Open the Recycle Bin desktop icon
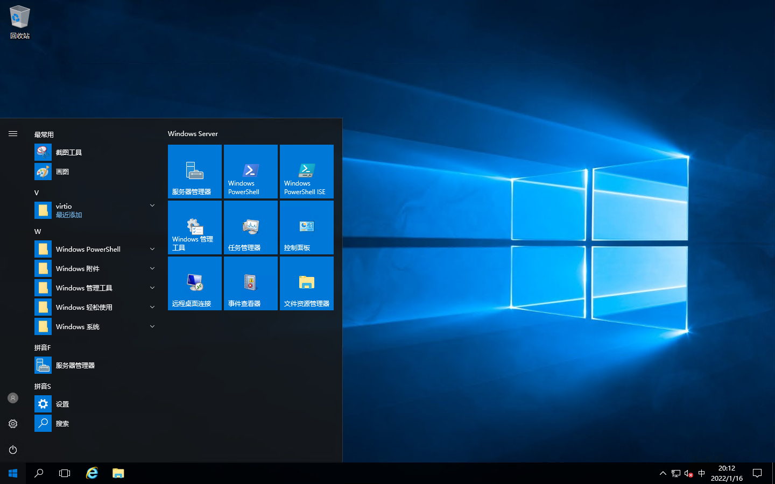Image resolution: width=775 pixels, height=484 pixels. [20, 23]
